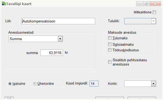Click the green app icon in title bar
The height and width of the screenshot is (100, 163).
pyautogui.click(x=4, y=4)
